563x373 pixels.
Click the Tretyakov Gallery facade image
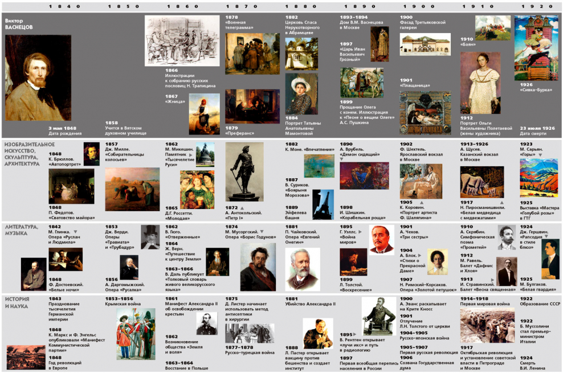[425, 44]
